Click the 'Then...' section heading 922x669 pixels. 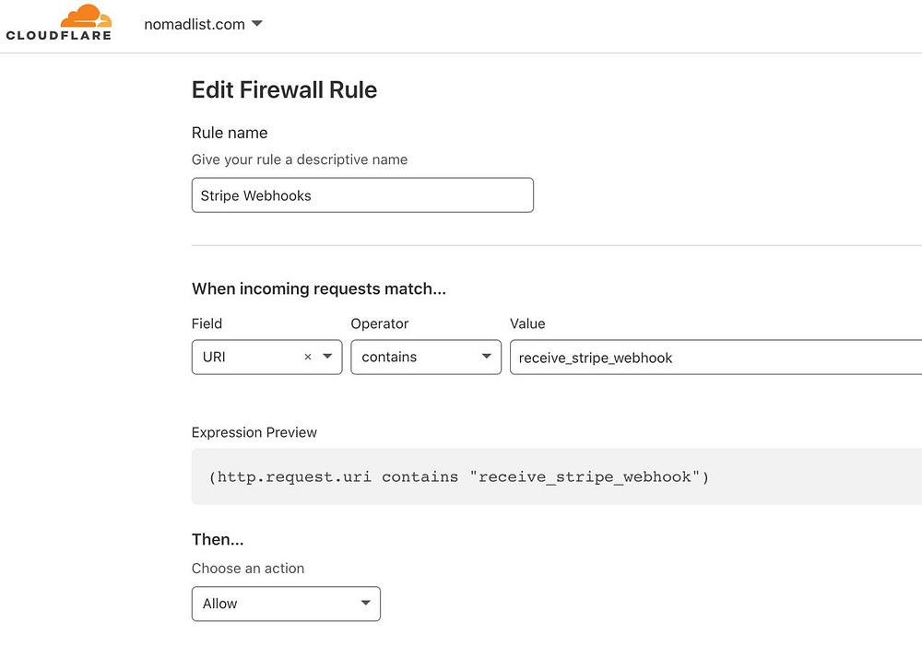(218, 539)
